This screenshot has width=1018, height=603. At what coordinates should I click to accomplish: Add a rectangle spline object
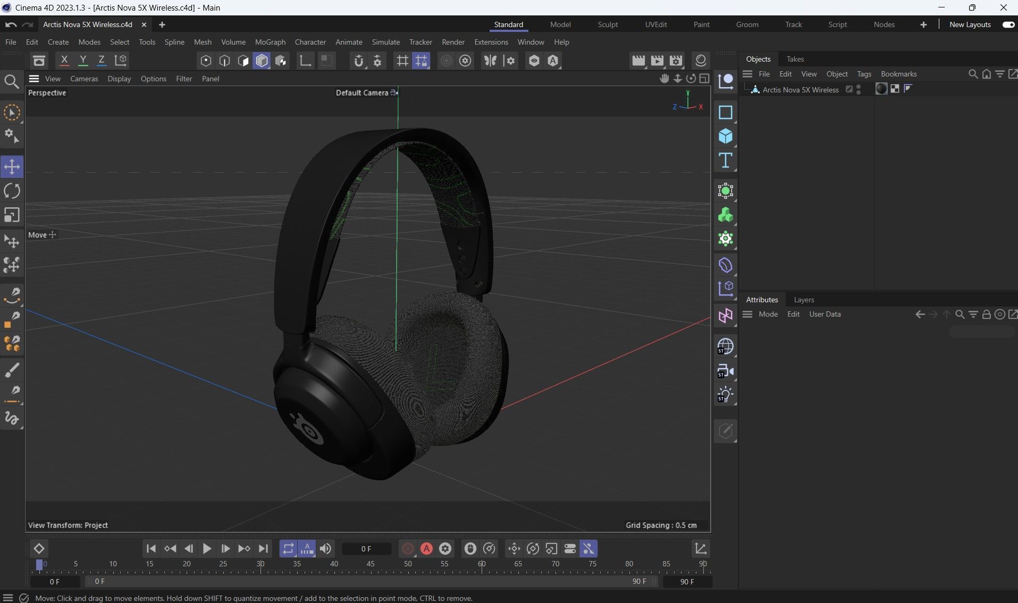coord(725,112)
